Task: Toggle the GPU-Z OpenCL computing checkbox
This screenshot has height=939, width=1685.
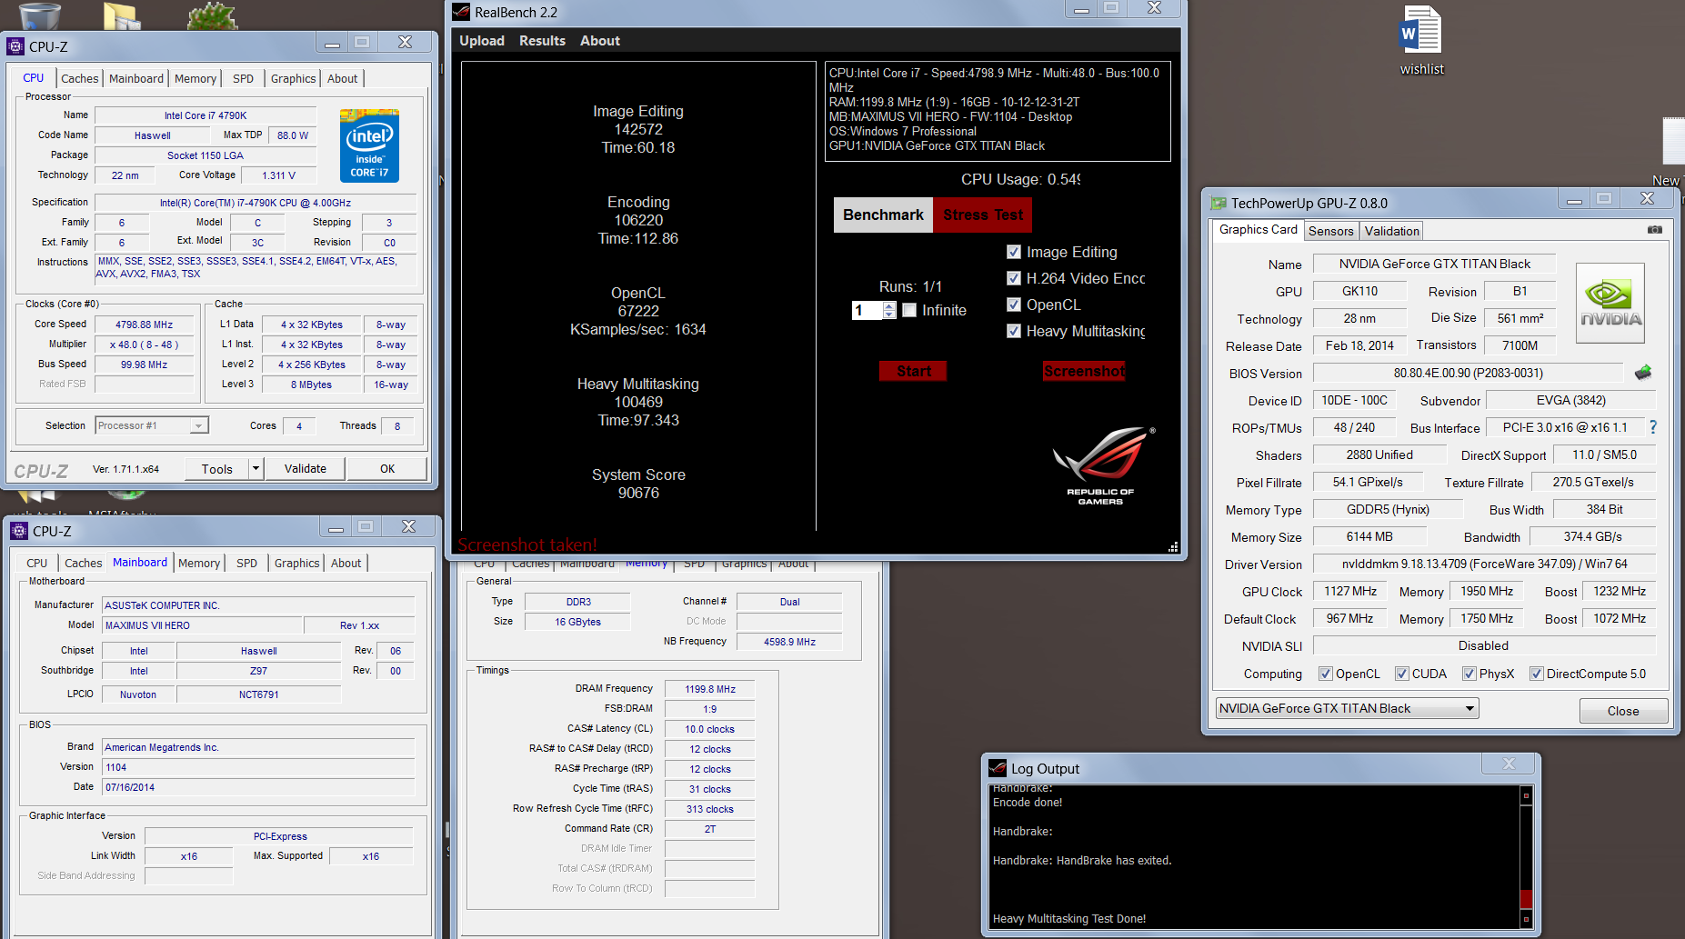Action: (x=1326, y=674)
